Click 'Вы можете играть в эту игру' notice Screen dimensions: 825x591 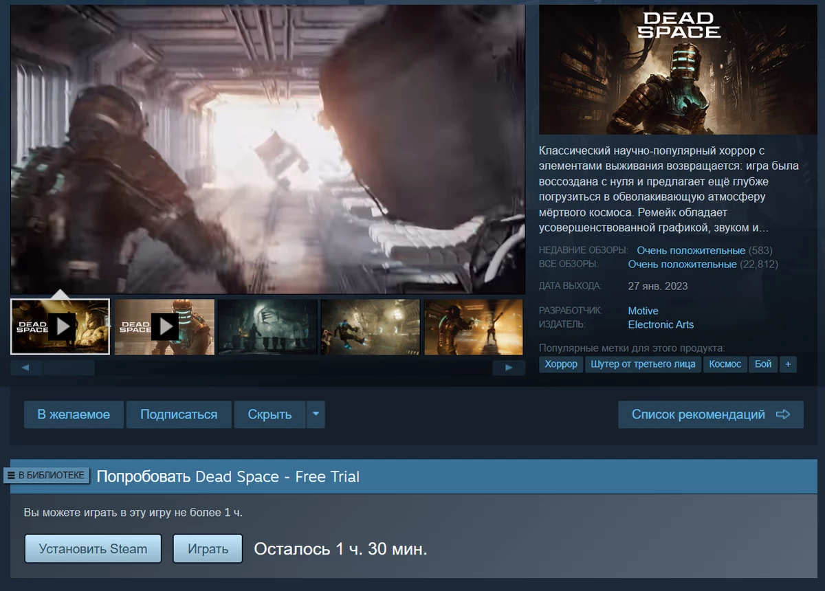point(133,513)
